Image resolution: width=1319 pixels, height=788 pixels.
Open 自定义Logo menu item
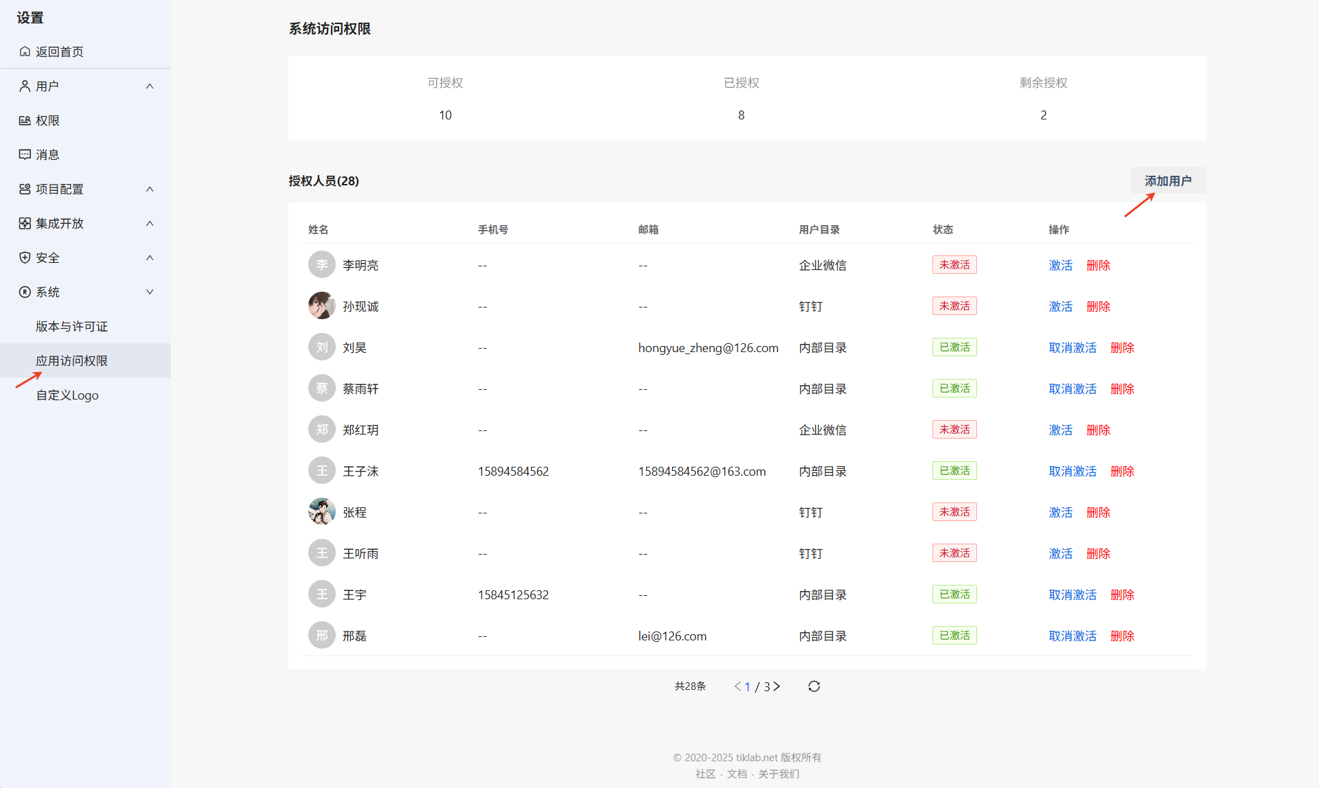[x=67, y=395]
